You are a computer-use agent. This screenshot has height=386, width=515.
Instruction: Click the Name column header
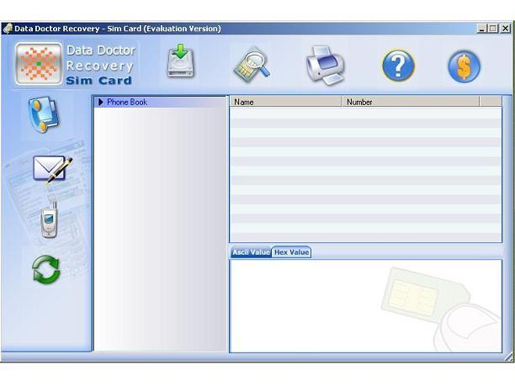285,102
